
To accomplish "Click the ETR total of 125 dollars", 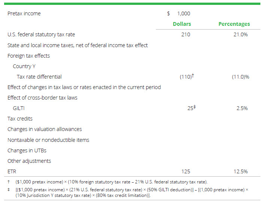I will point(185,171).
